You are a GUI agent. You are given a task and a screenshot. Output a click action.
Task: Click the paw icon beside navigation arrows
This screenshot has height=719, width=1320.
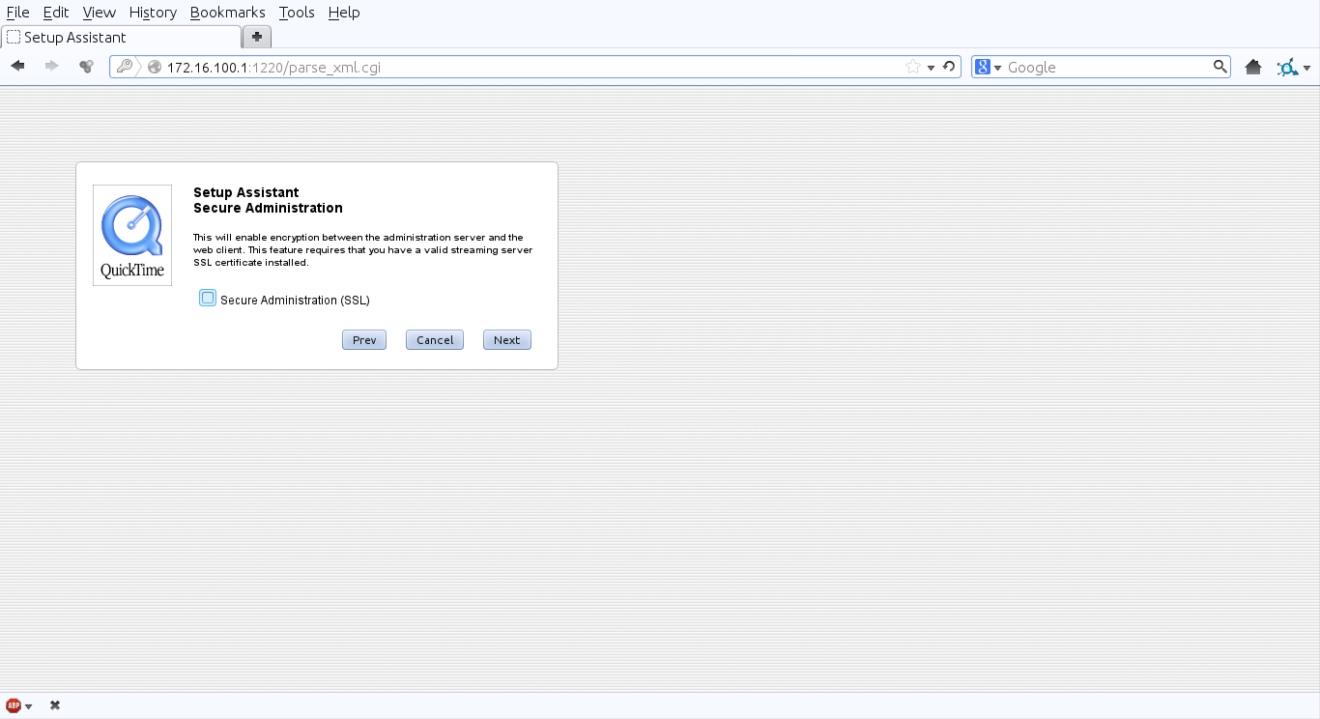click(86, 67)
